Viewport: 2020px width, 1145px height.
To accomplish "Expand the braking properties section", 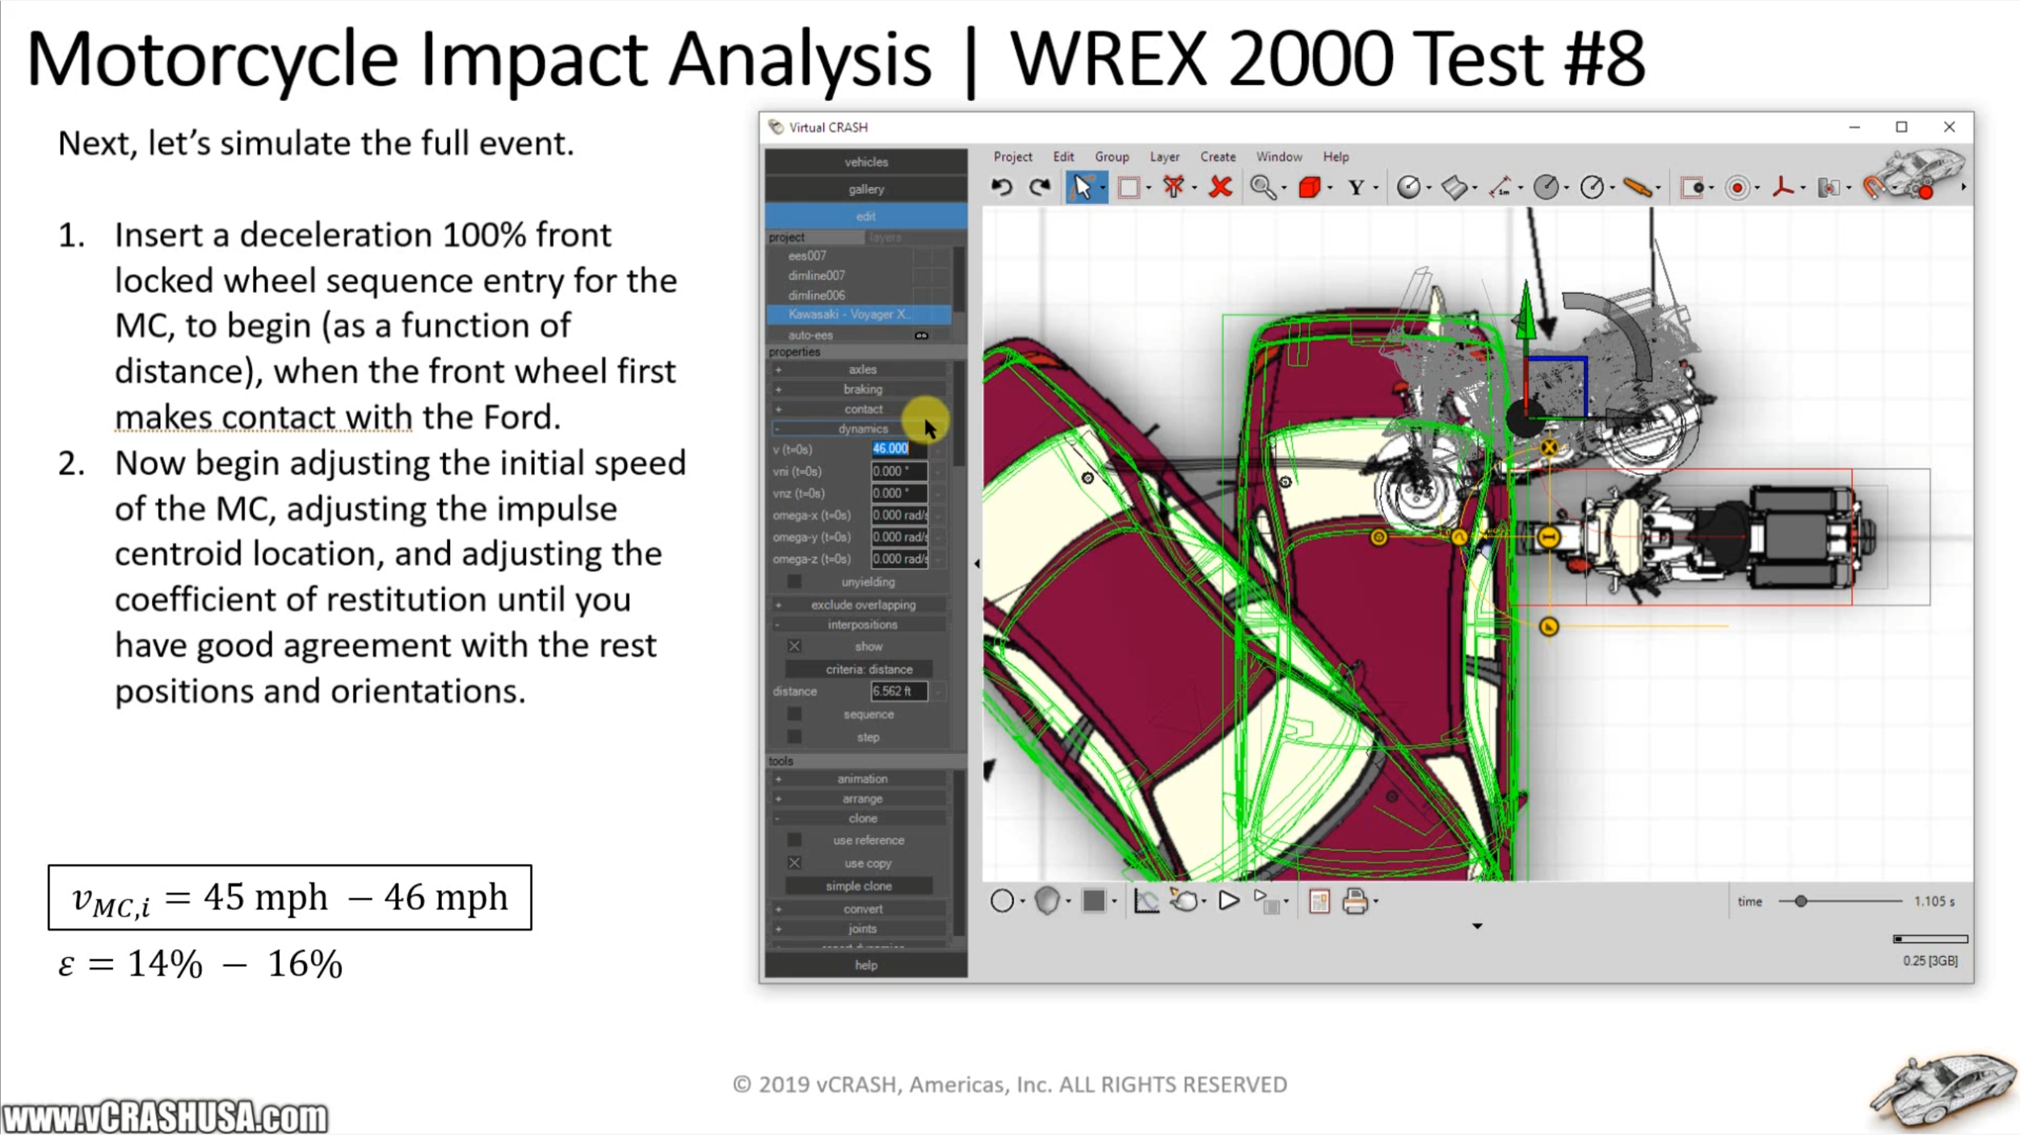I will (x=862, y=389).
